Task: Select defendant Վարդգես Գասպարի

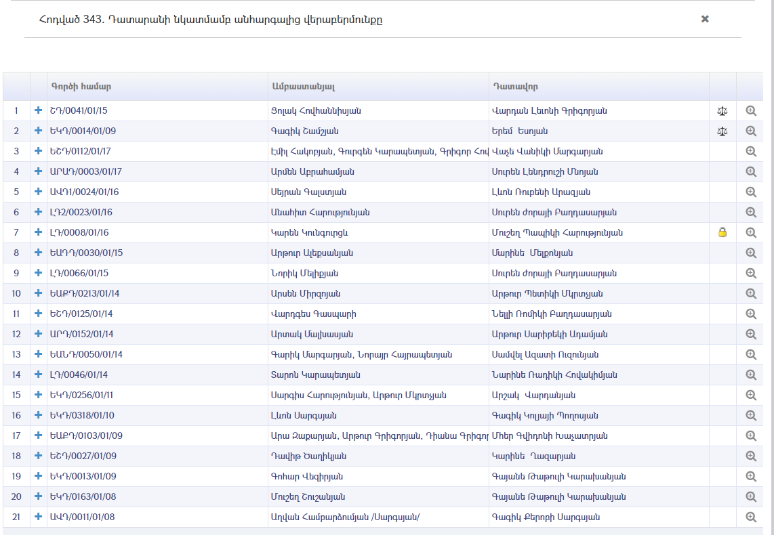Action: (x=313, y=314)
